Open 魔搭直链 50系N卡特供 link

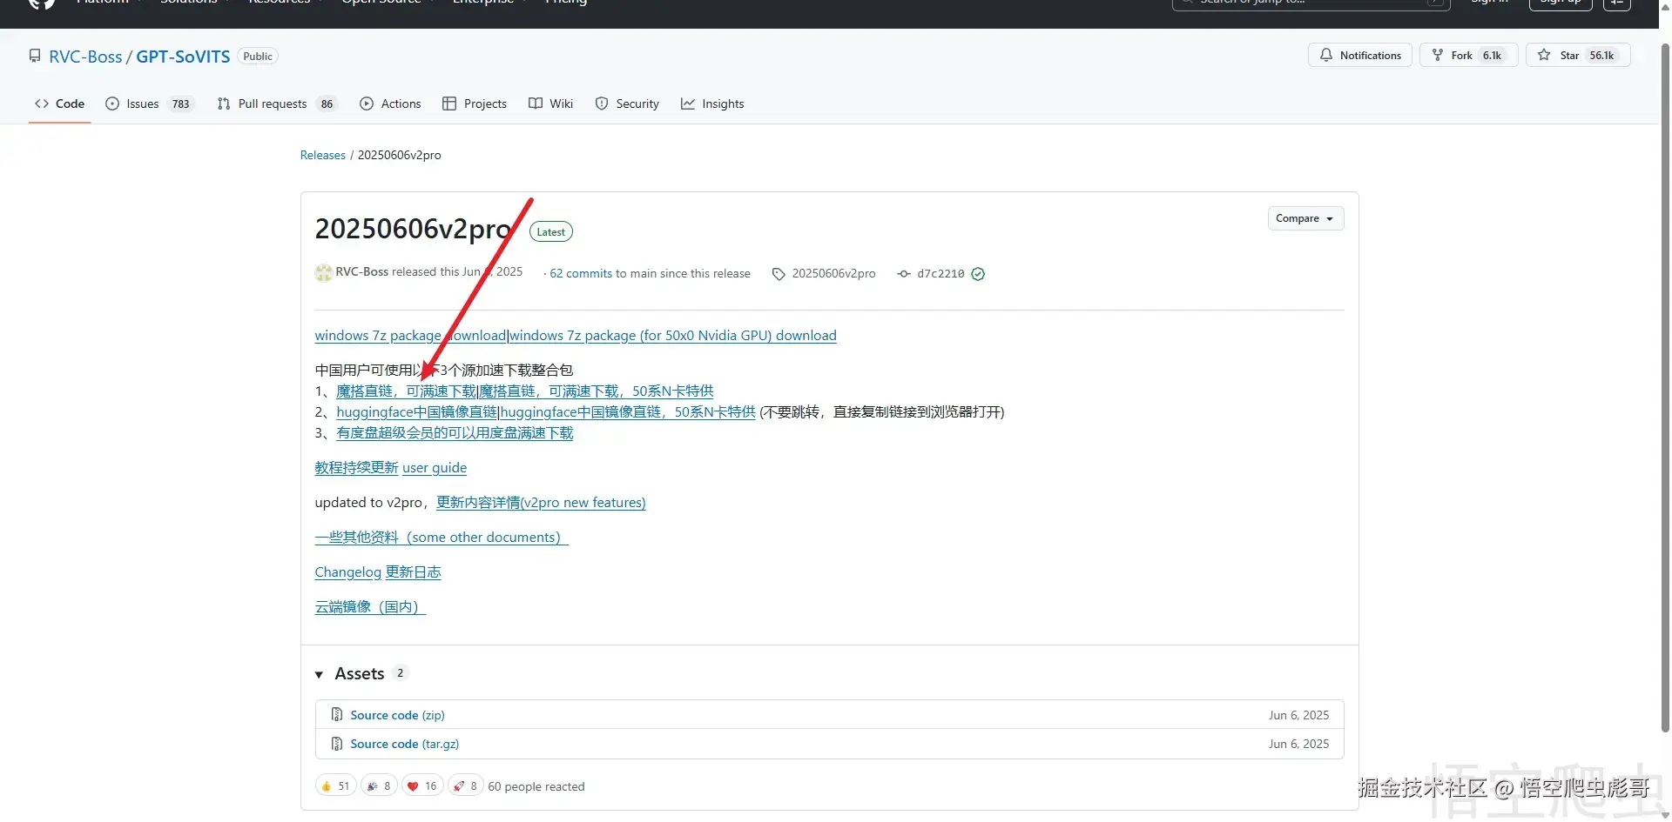(597, 391)
